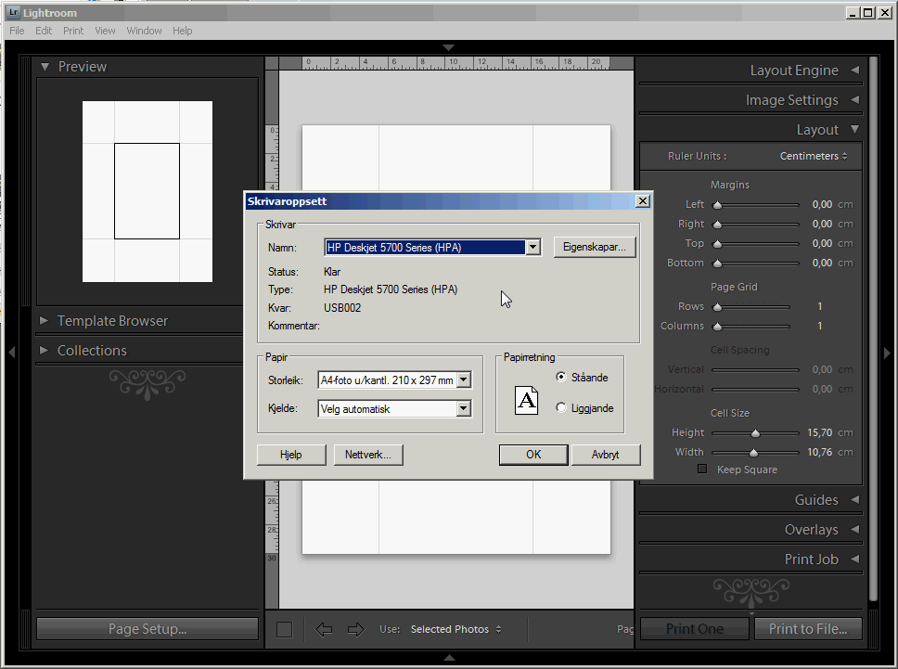This screenshot has height=669, width=898.
Task: Click the stop square icon in toolbar
Action: tap(284, 629)
